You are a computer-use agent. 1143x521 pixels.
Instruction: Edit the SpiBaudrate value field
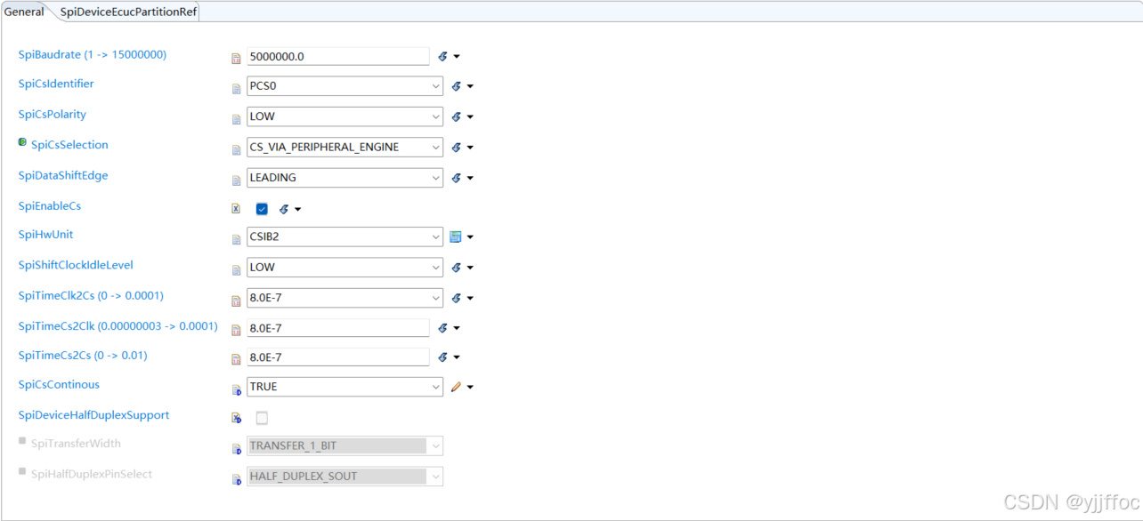pos(338,56)
